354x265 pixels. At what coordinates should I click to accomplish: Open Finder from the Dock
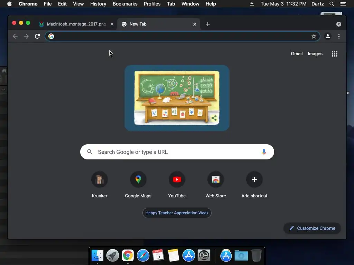(97, 256)
